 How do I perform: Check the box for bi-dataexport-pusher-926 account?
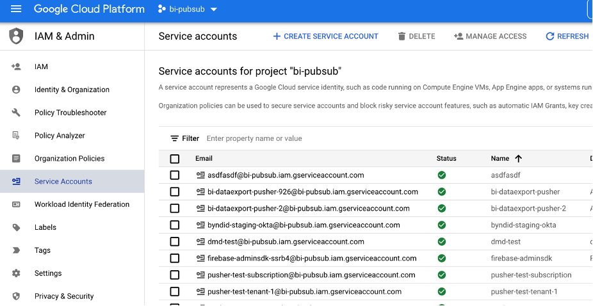coord(175,192)
